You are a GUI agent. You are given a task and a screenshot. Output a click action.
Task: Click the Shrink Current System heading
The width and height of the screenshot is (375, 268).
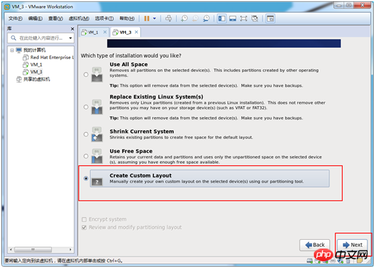click(x=142, y=132)
